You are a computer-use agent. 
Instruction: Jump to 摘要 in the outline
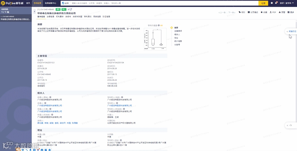click(176, 27)
